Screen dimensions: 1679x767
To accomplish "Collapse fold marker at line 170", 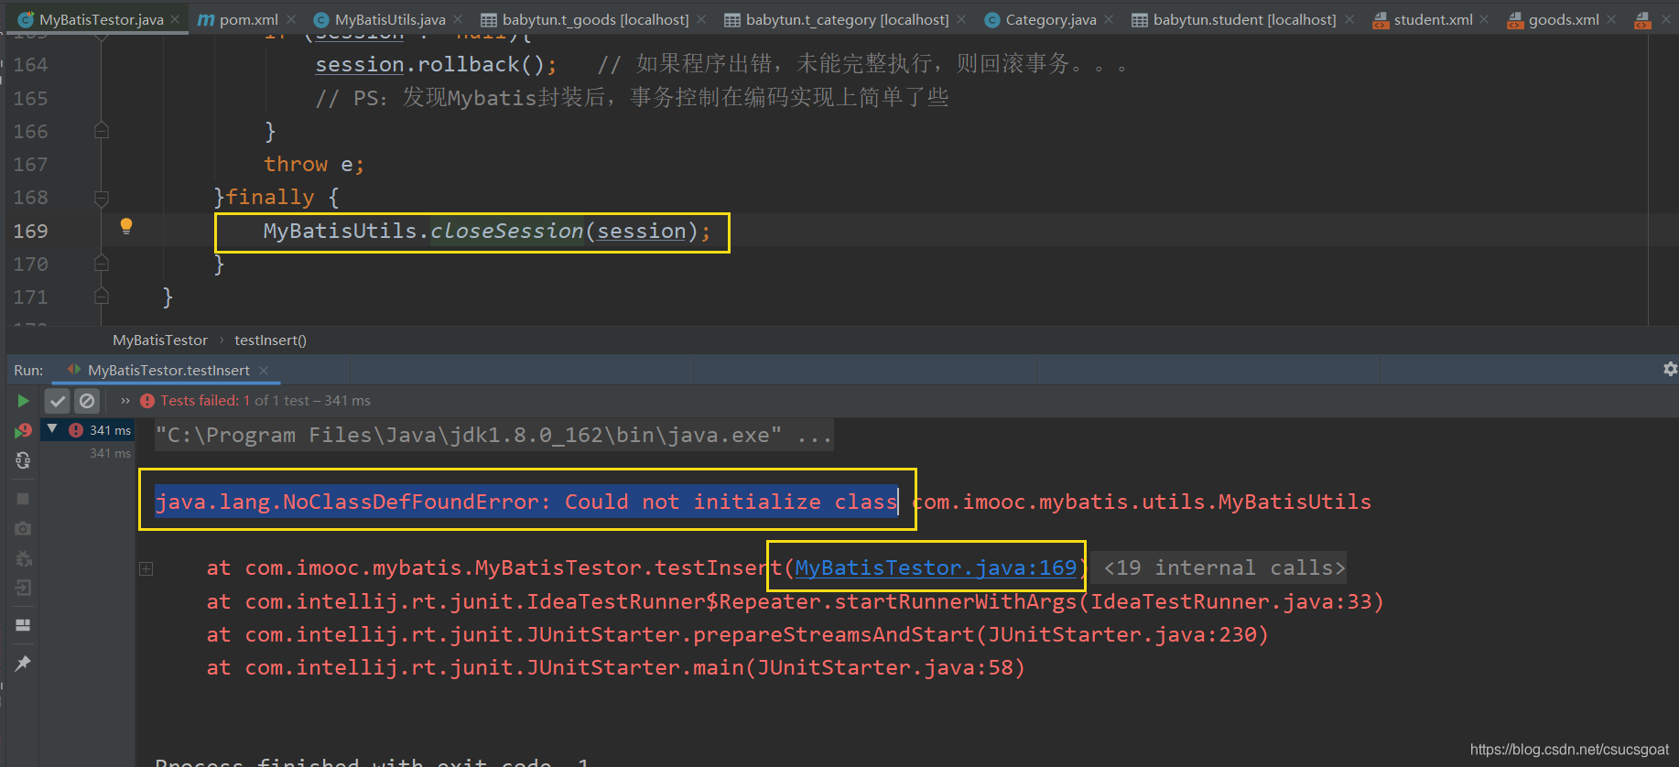I will 102,264.
